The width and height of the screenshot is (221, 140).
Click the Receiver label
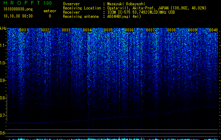[71, 12]
